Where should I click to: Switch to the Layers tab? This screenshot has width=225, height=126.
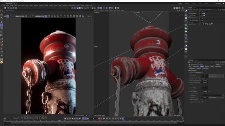196,60
